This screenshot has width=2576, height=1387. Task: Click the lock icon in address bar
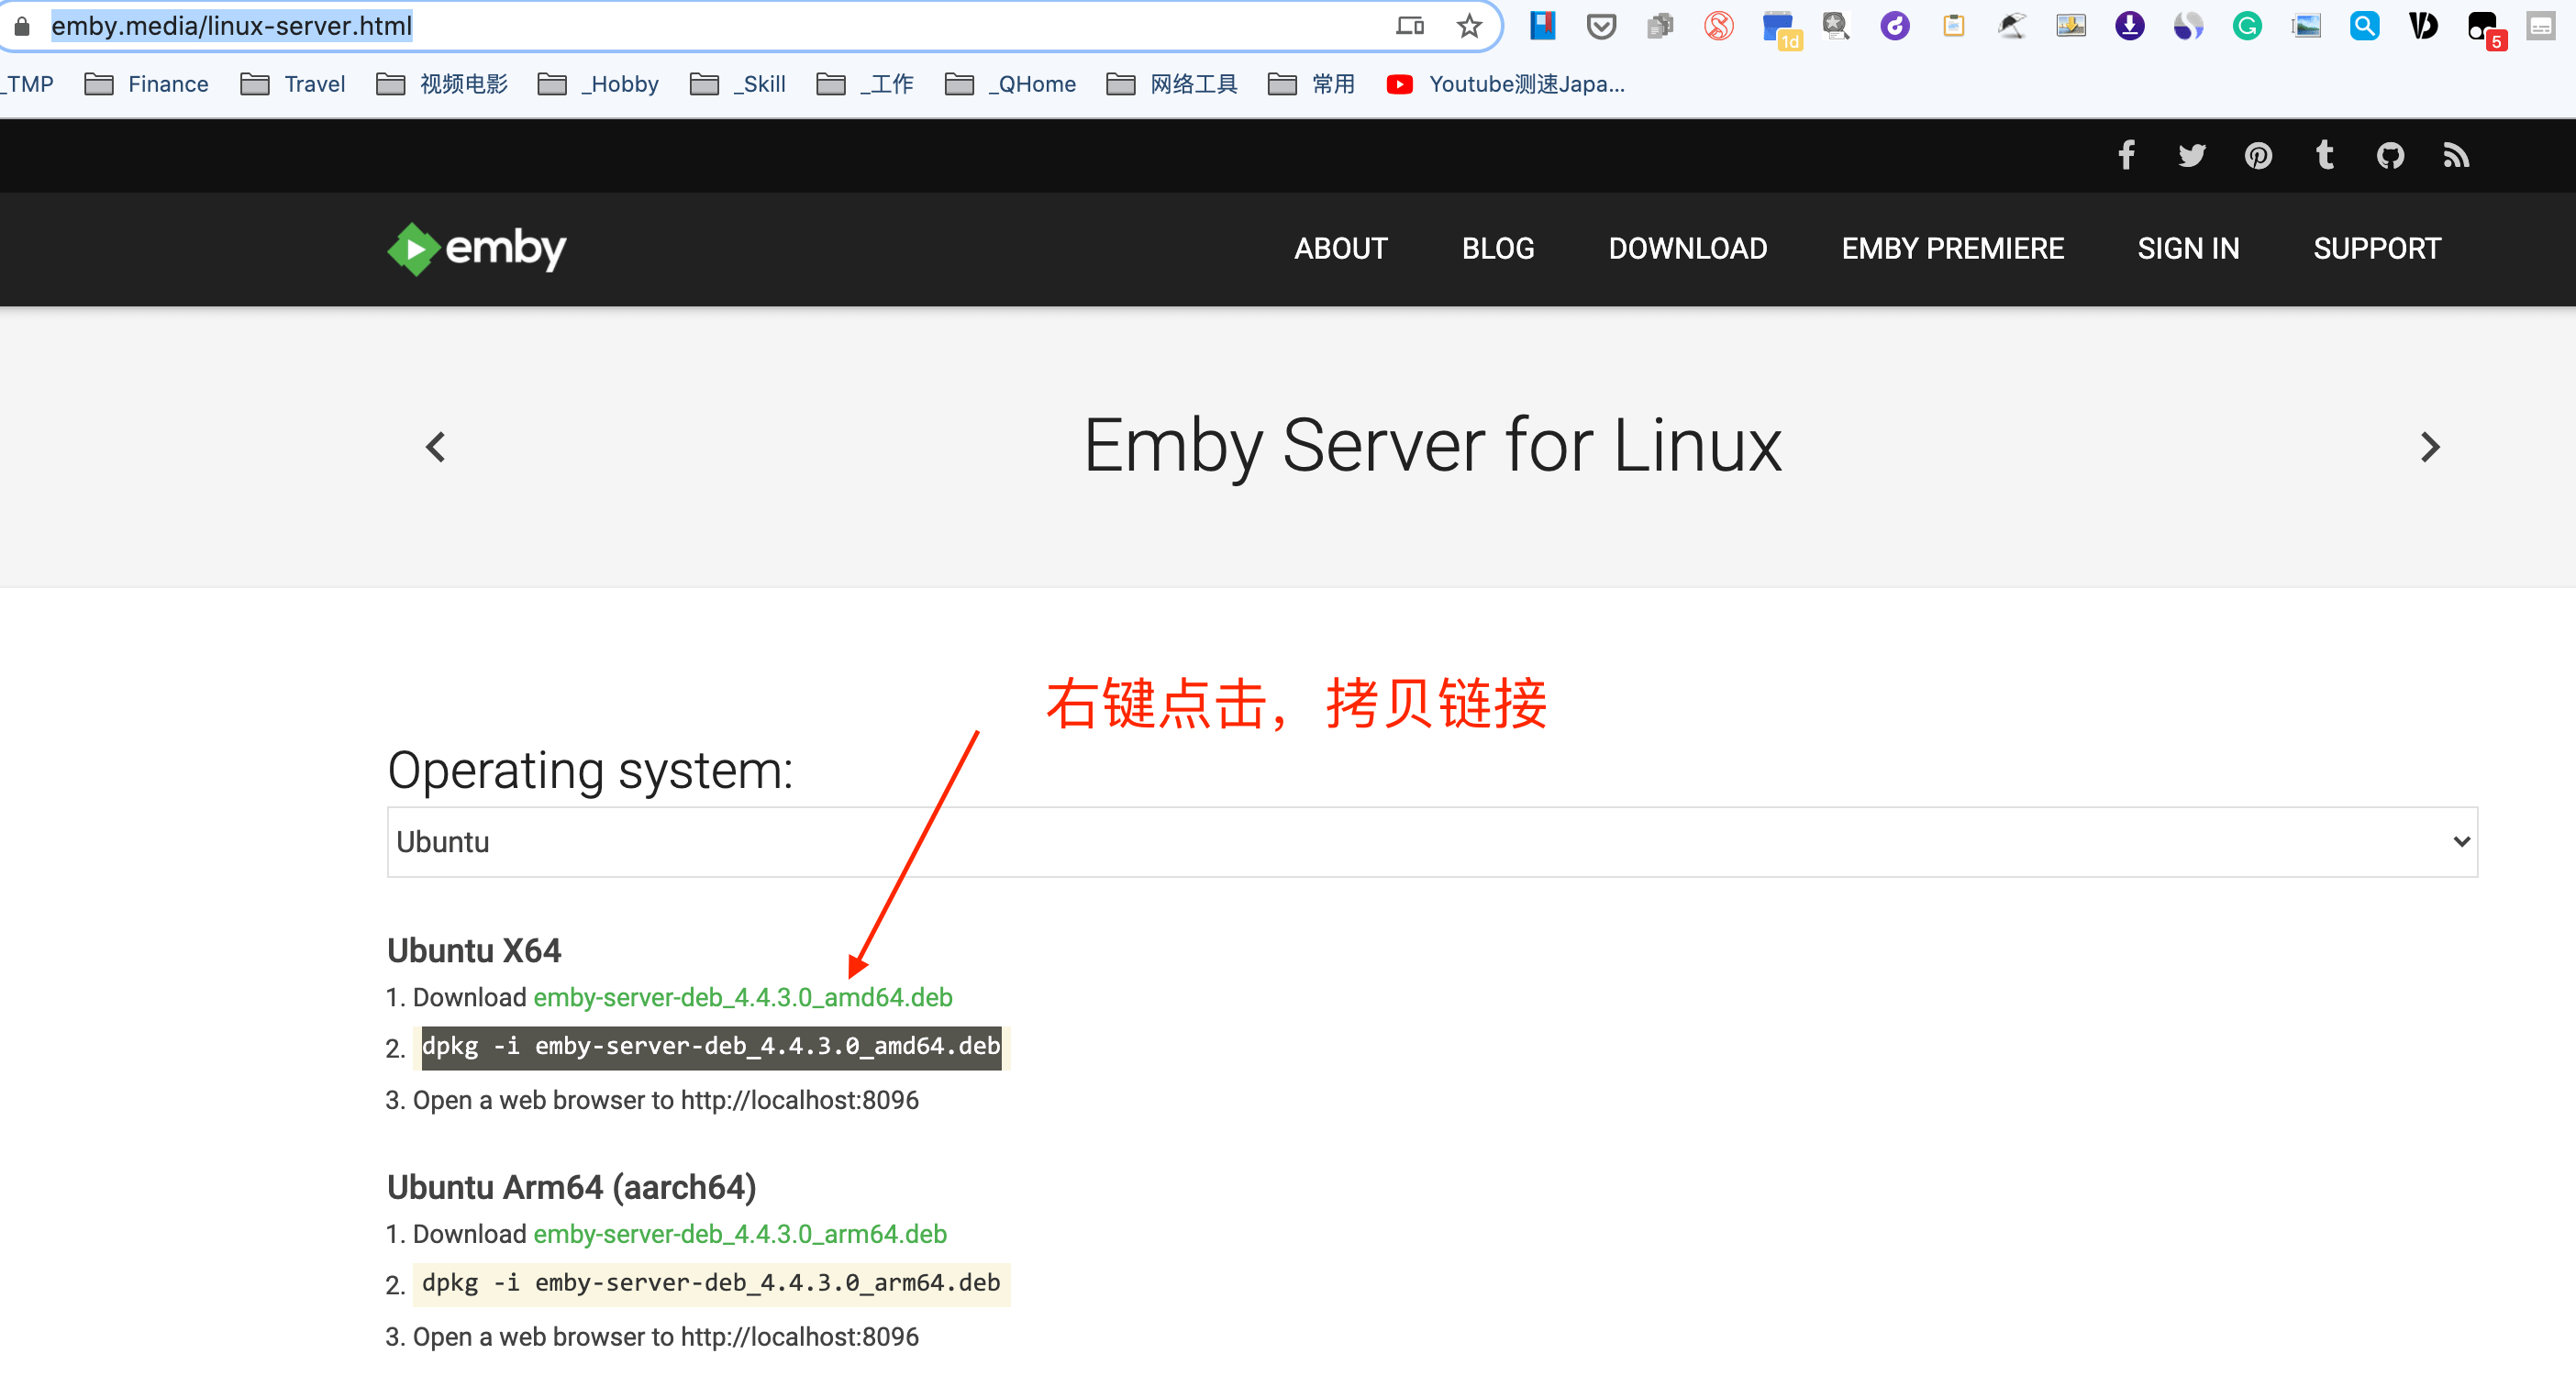tap(22, 26)
